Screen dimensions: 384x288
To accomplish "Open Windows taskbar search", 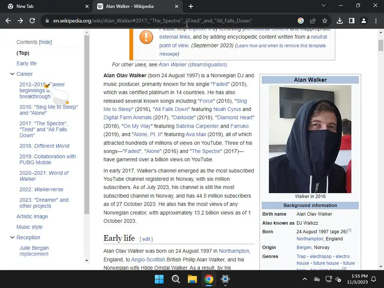I will click(x=176, y=279).
